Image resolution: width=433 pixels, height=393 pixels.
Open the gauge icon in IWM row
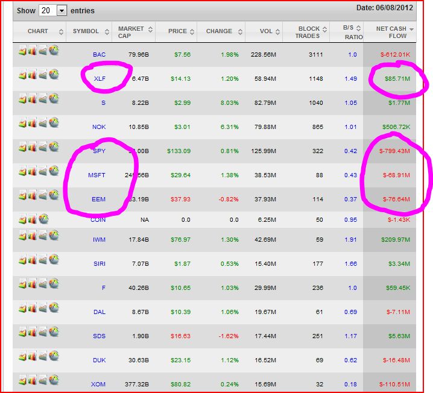pos(54,235)
